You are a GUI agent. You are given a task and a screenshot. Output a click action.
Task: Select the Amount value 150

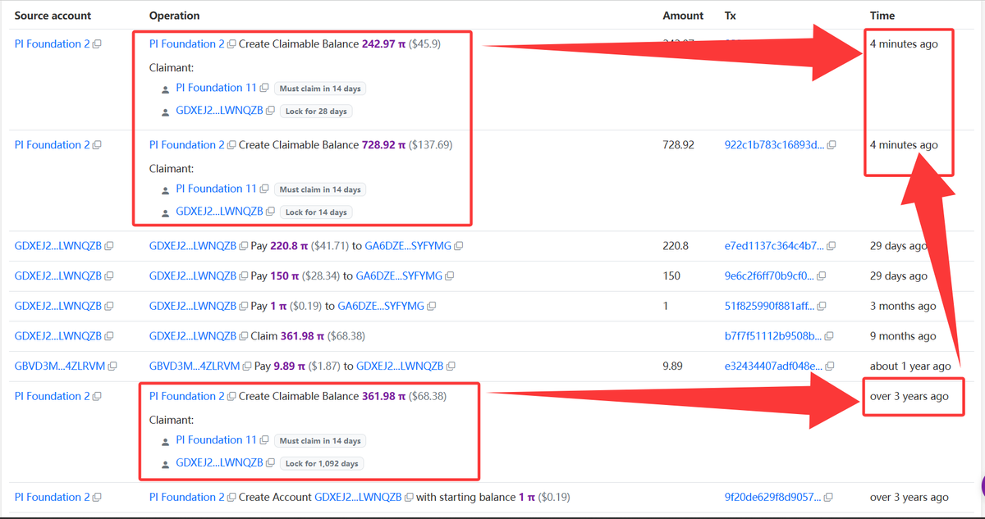(671, 276)
